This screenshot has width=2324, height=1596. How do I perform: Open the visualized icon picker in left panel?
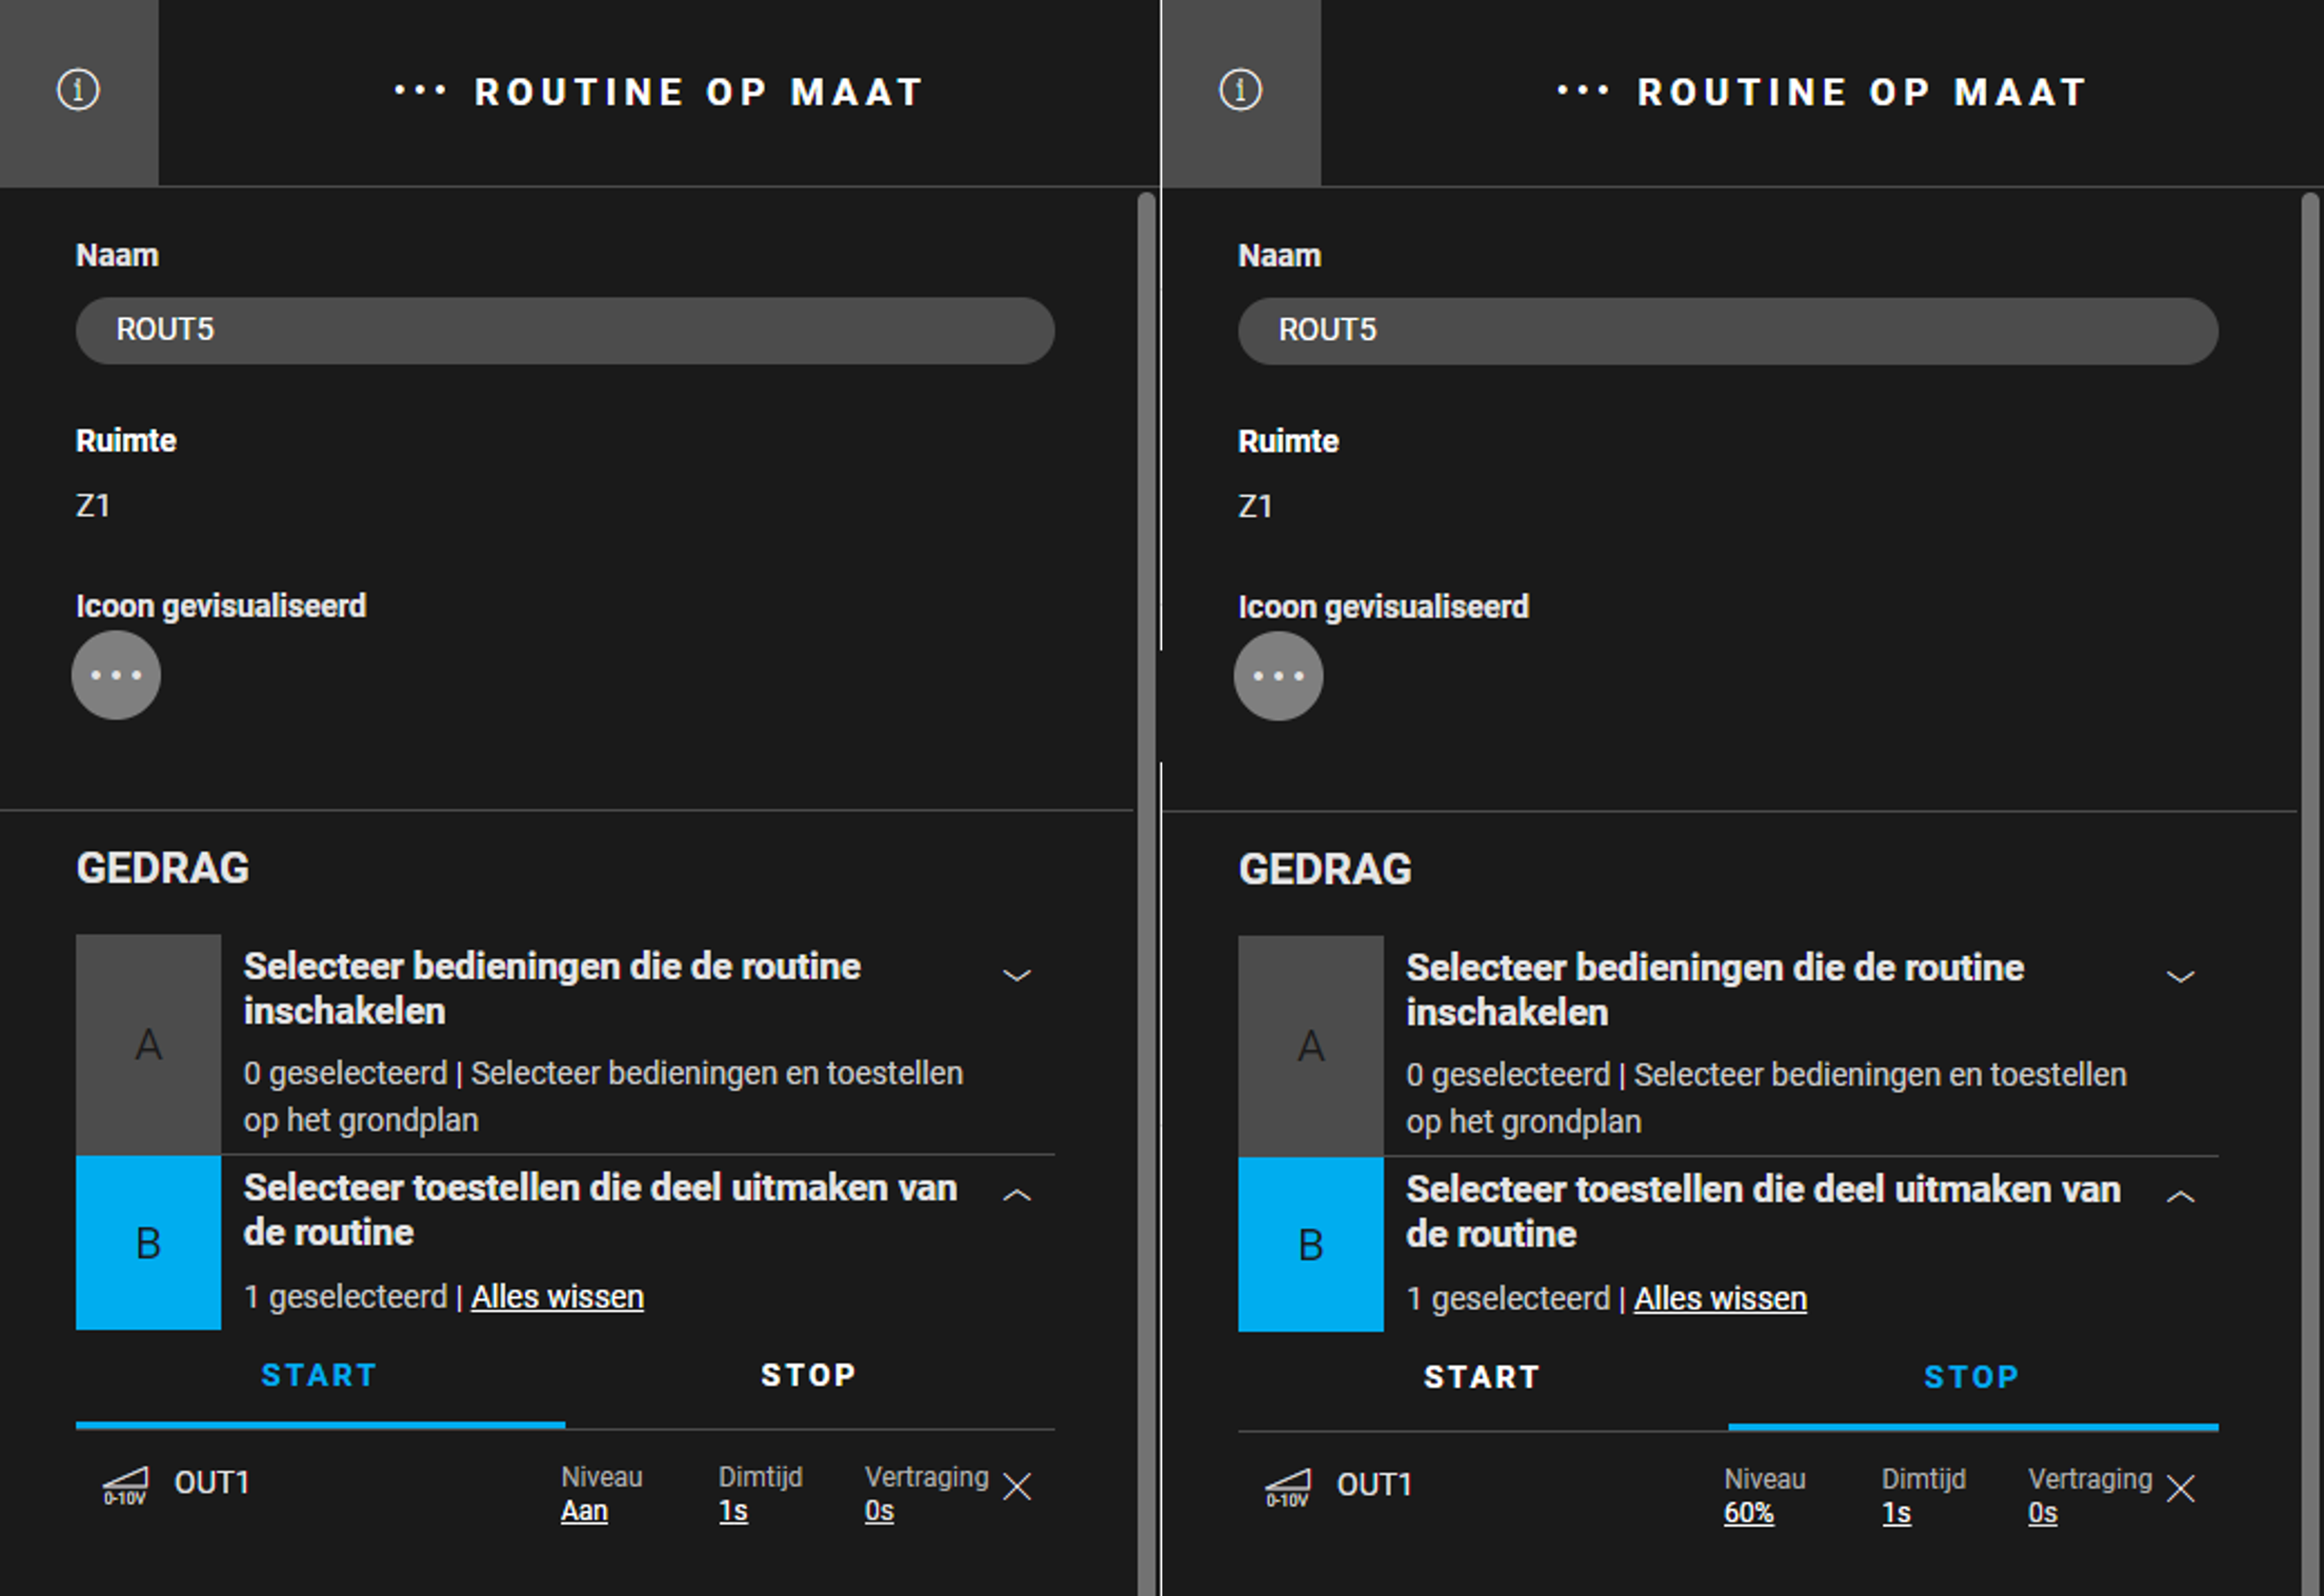tap(116, 675)
